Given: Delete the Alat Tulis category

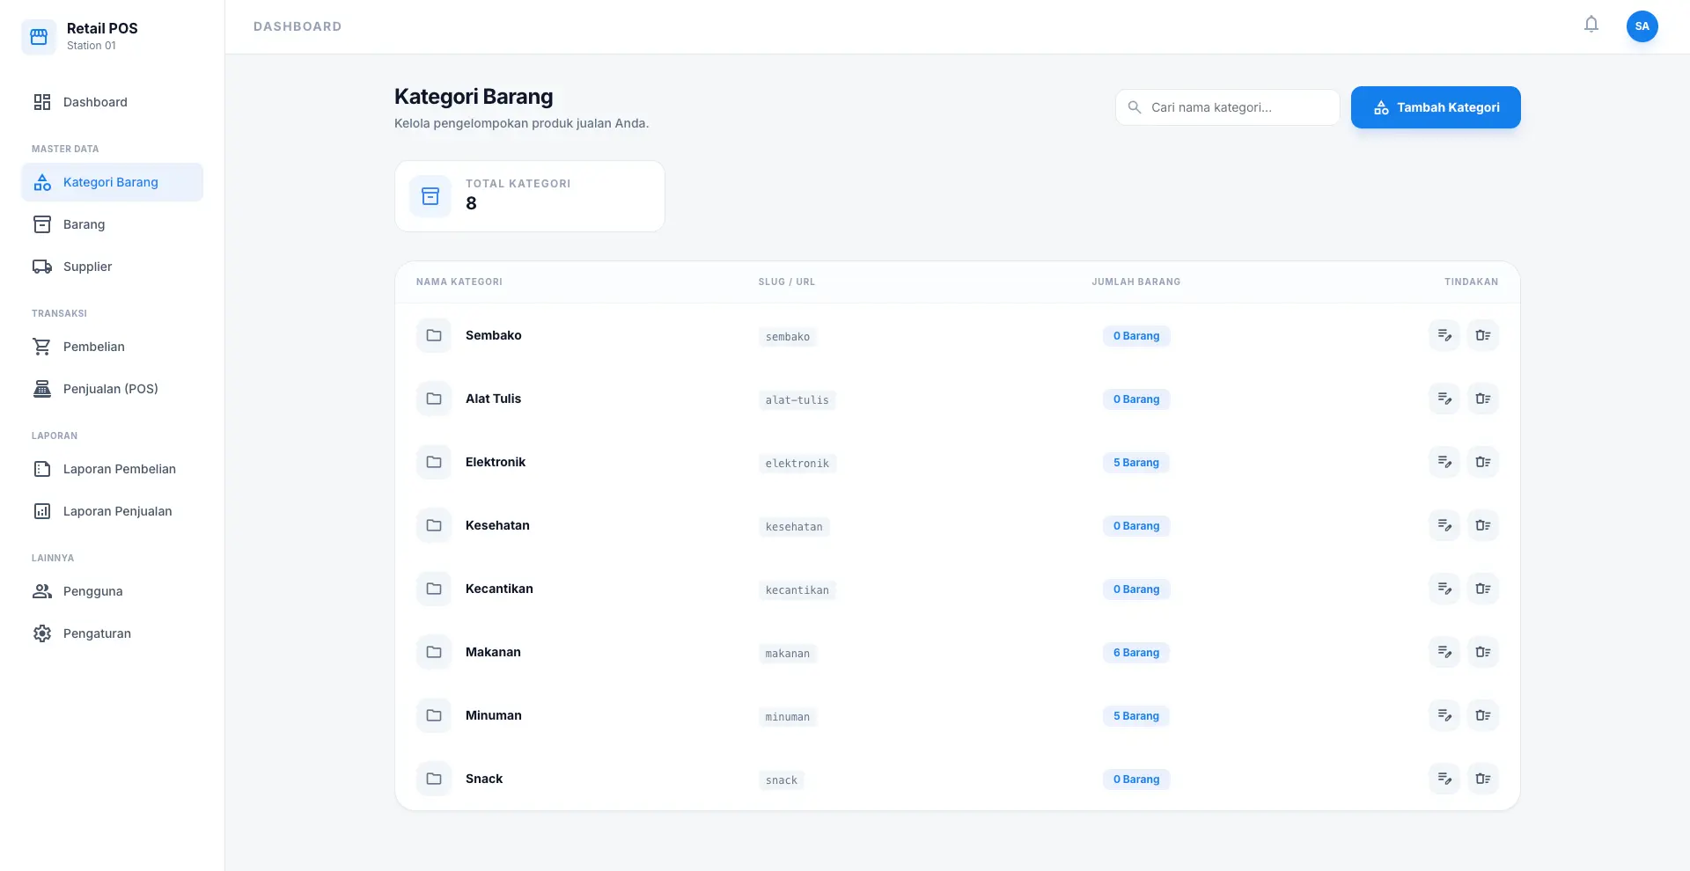Looking at the screenshot, I should (x=1482, y=399).
